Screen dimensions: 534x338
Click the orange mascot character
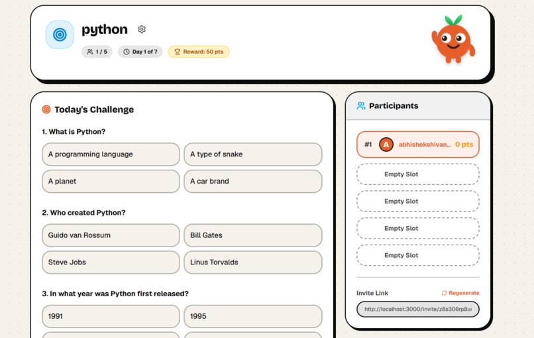click(453, 39)
